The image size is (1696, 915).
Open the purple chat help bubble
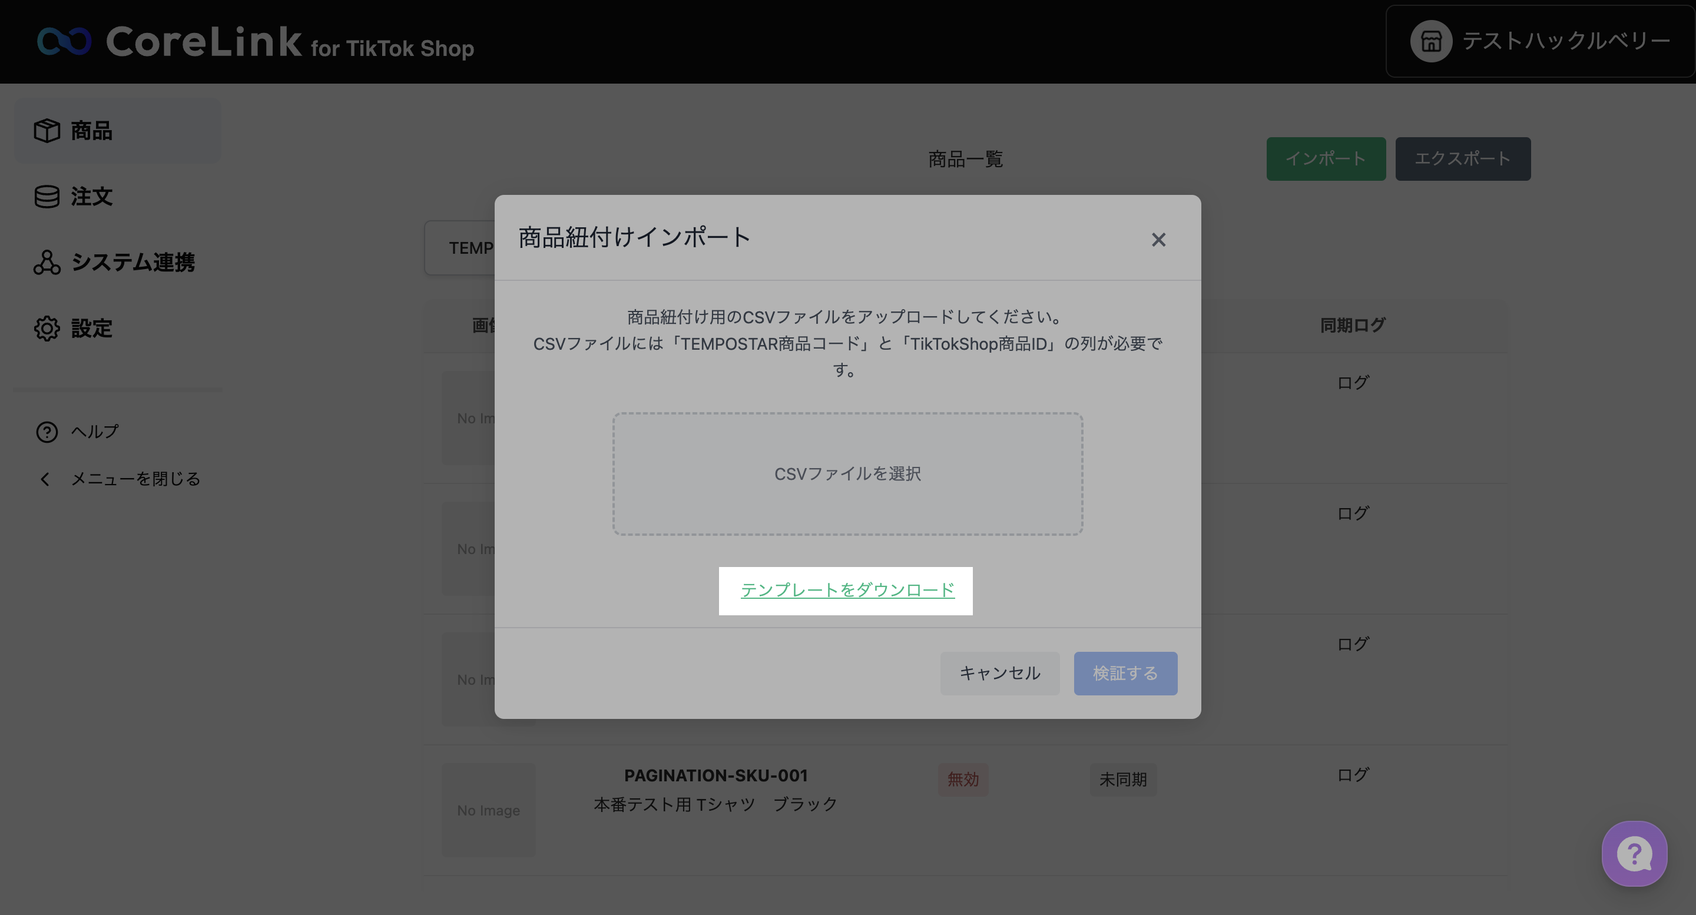pyautogui.click(x=1634, y=854)
